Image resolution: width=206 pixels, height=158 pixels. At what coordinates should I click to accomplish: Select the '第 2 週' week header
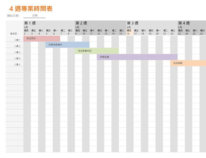81,23
